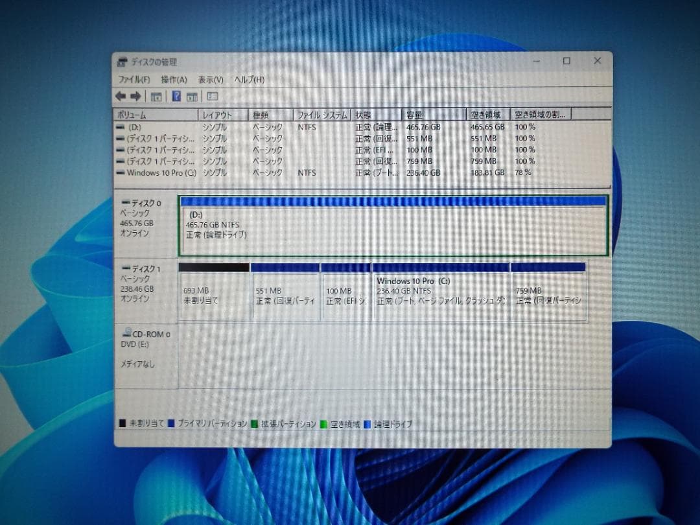Viewport: 700px width, 525px height.
Task: Open the 操作(A) menu
Action: click(173, 79)
